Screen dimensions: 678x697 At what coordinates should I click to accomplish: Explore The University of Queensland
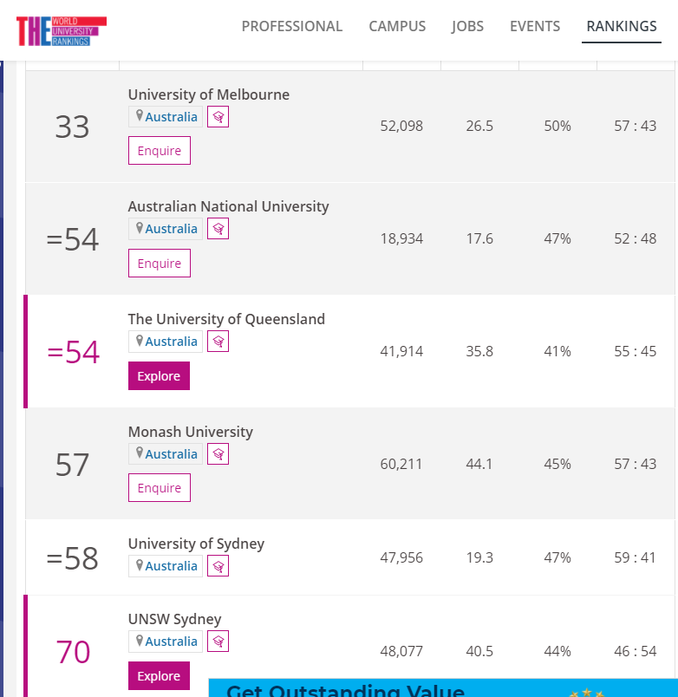pyautogui.click(x=160, y=376)
